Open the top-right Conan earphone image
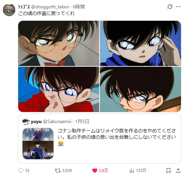184x177 pixels. [x=141, y=43]
